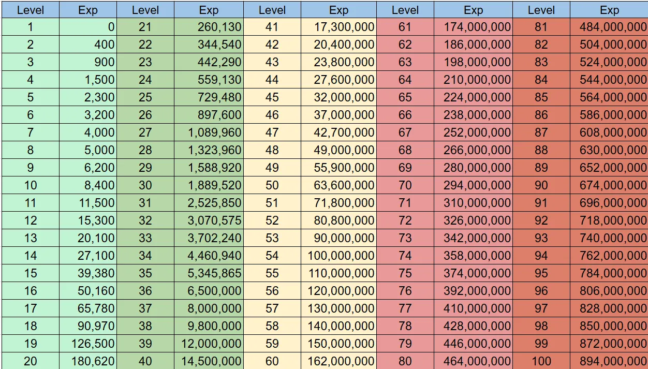Viewport: 648px width, 369px height.
Task: Select the Exp value 484,000,000
Action: [609, 27]
